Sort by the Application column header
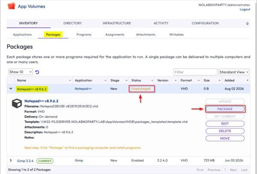The width and height of the screenshot is (257, 174). tap(90, 81)
